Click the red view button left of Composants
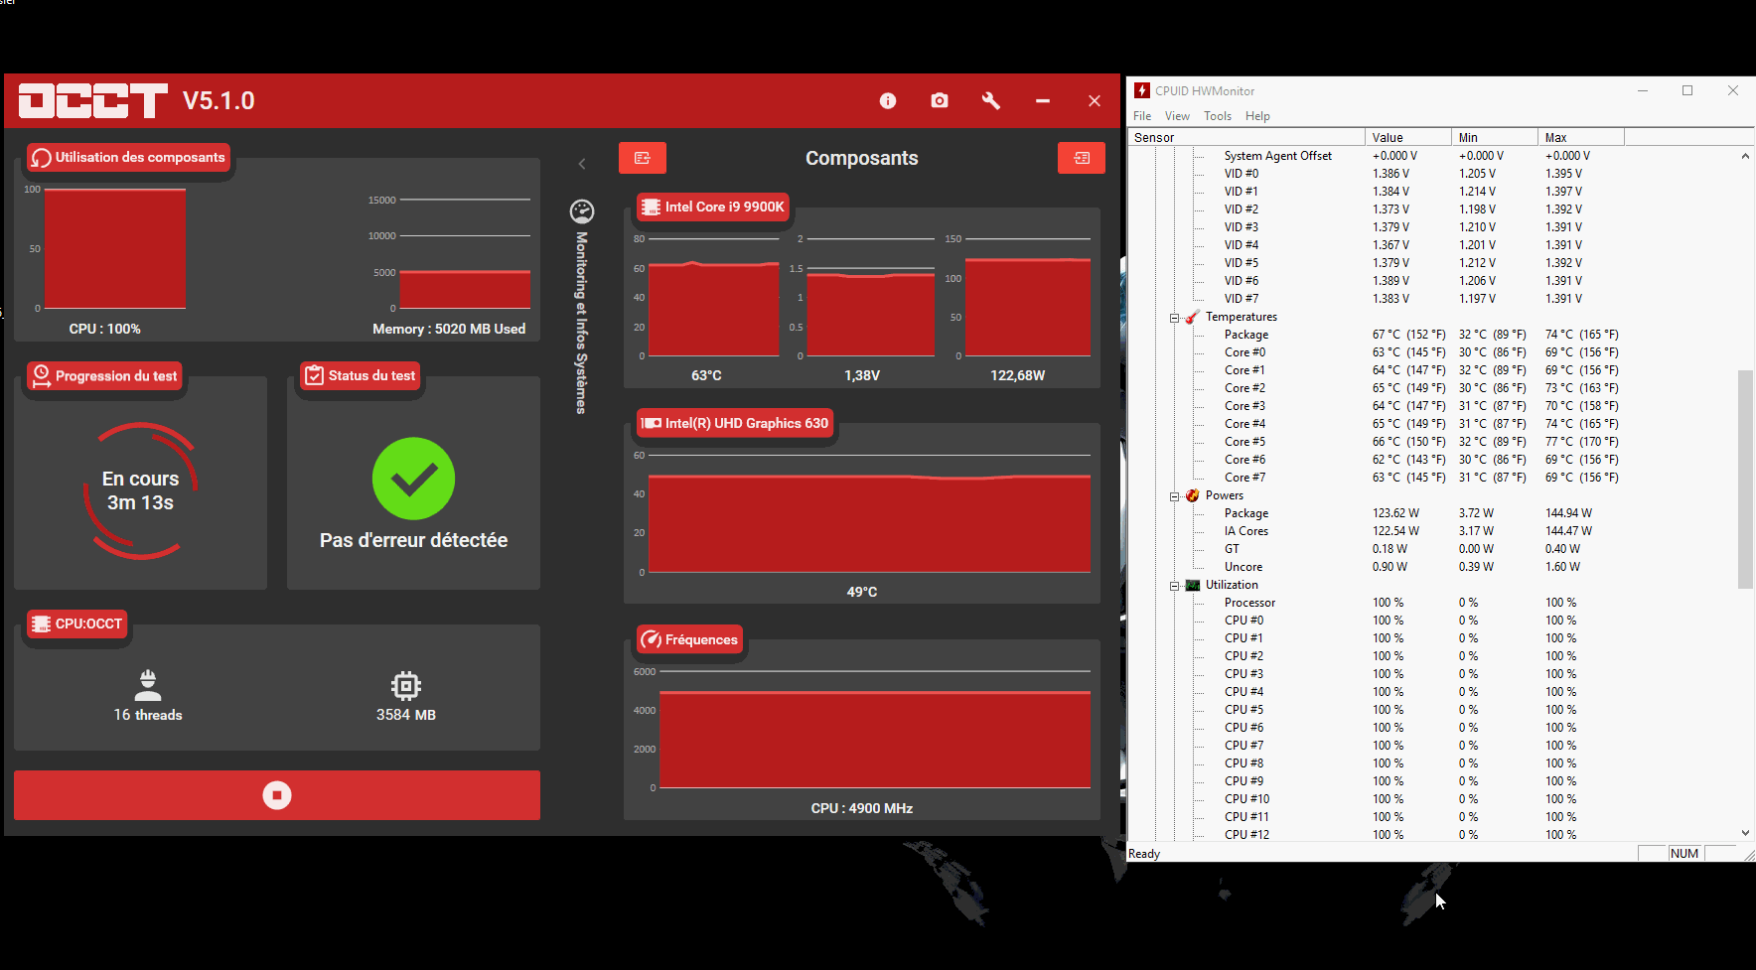This screenshot has height=970, width=1756. 643,158
